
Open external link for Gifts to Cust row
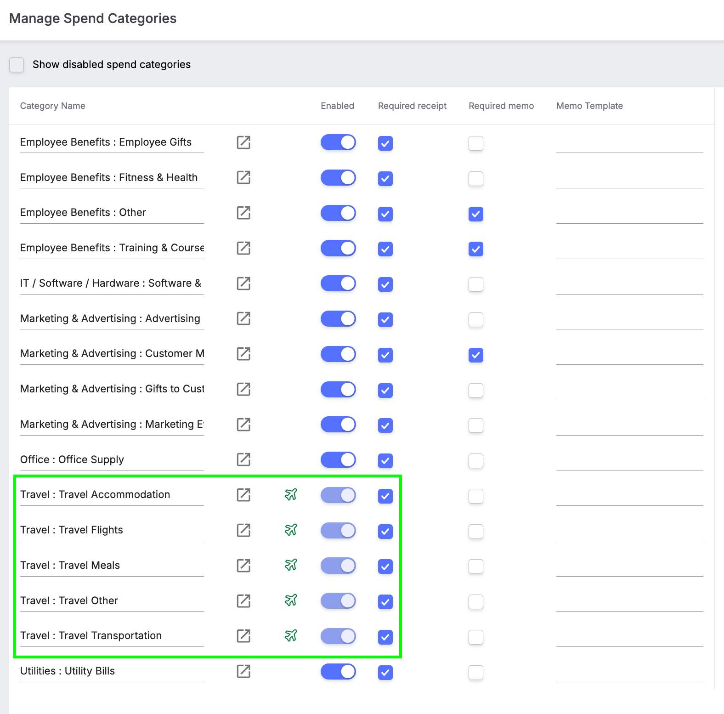pos(243,389)
